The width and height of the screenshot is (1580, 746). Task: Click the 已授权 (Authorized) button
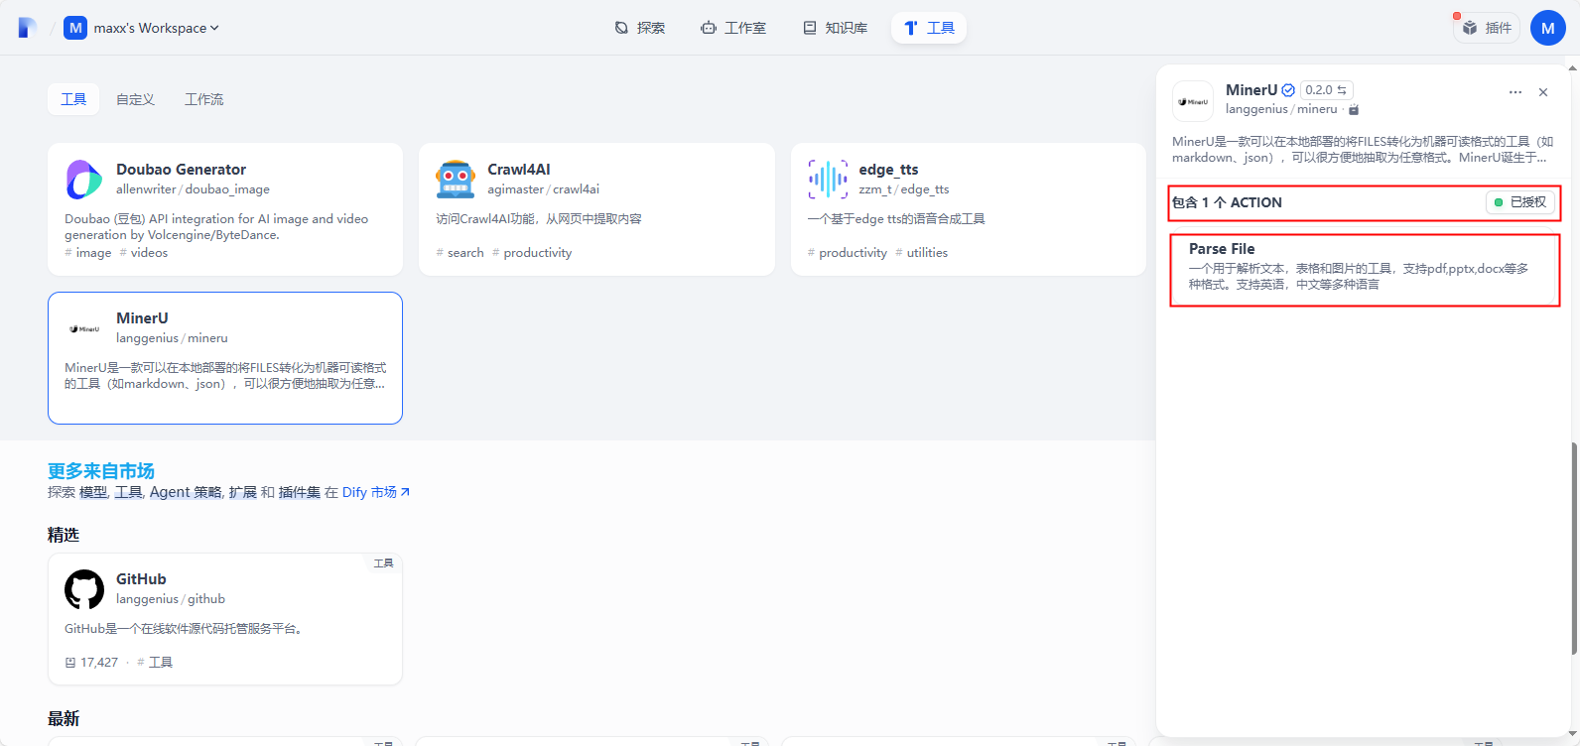(x=1519, y=202)
